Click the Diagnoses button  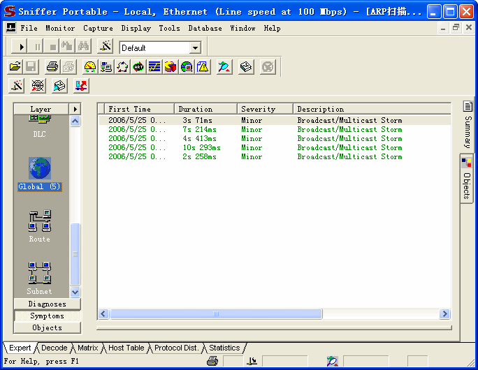[x=48, y=304]
